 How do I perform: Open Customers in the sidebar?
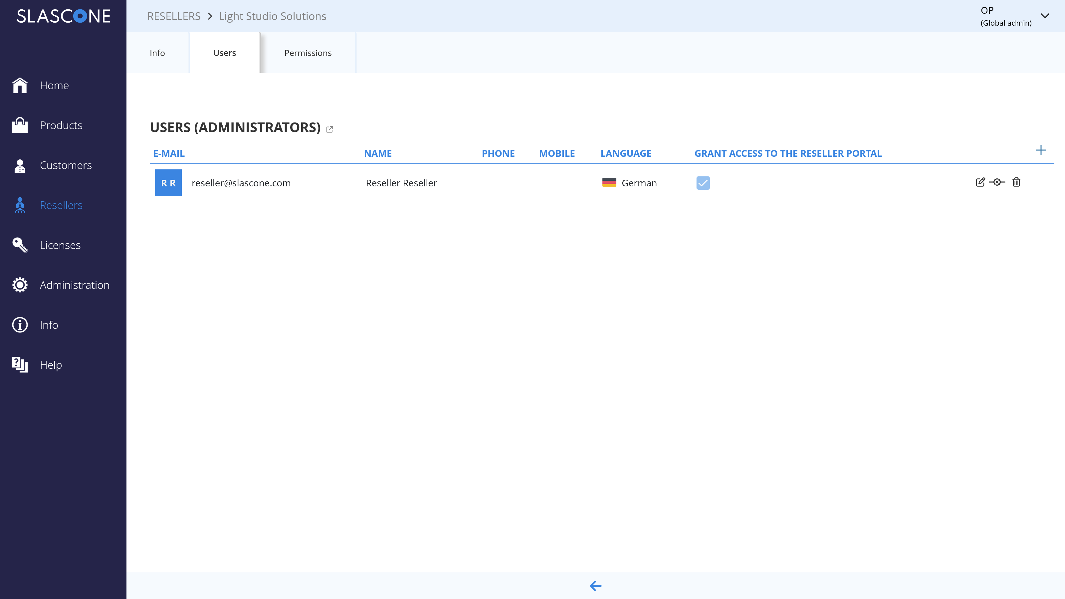point(66,165)
